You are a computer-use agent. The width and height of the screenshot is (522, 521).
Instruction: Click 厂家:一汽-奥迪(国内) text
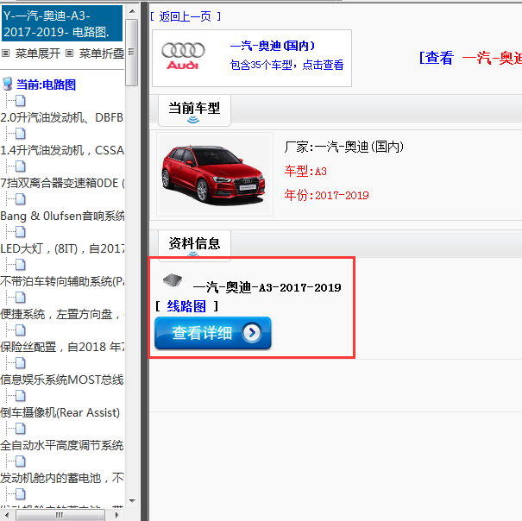[x=344, y=147]
